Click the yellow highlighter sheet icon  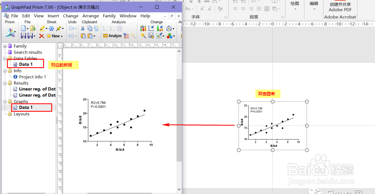click(42, 29)
